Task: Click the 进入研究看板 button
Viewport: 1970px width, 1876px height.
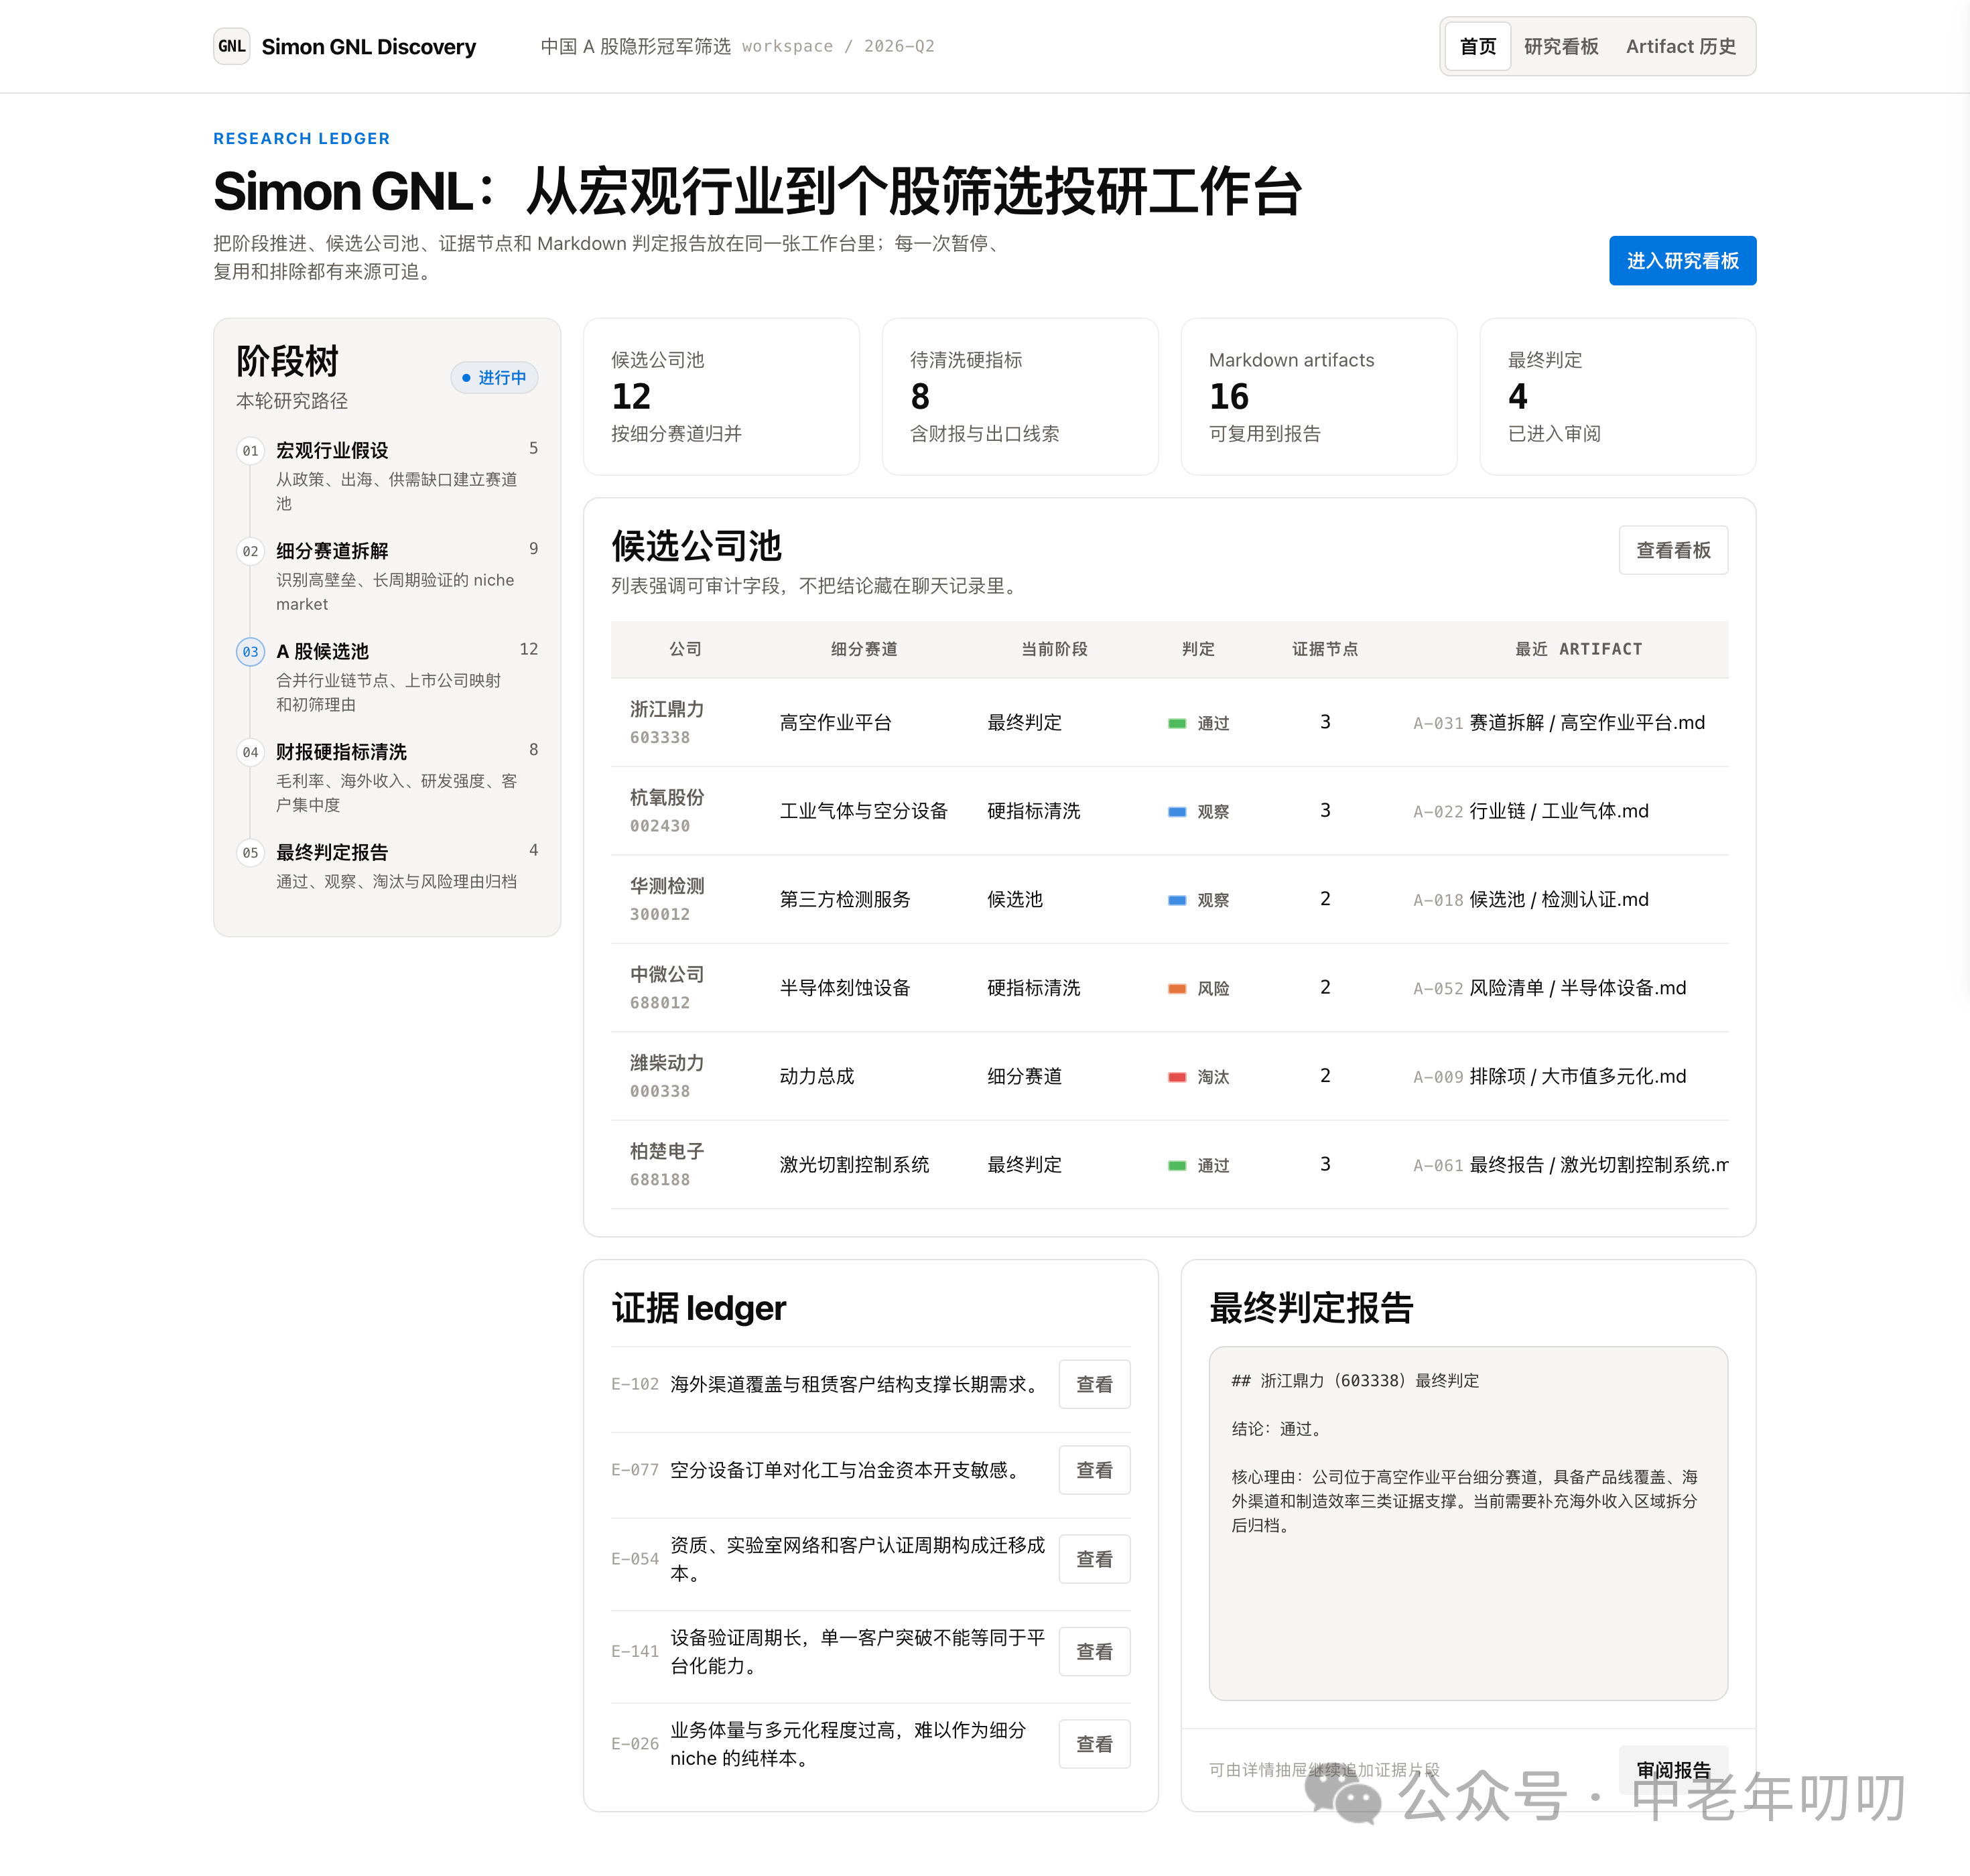Action: (1682, 261)
